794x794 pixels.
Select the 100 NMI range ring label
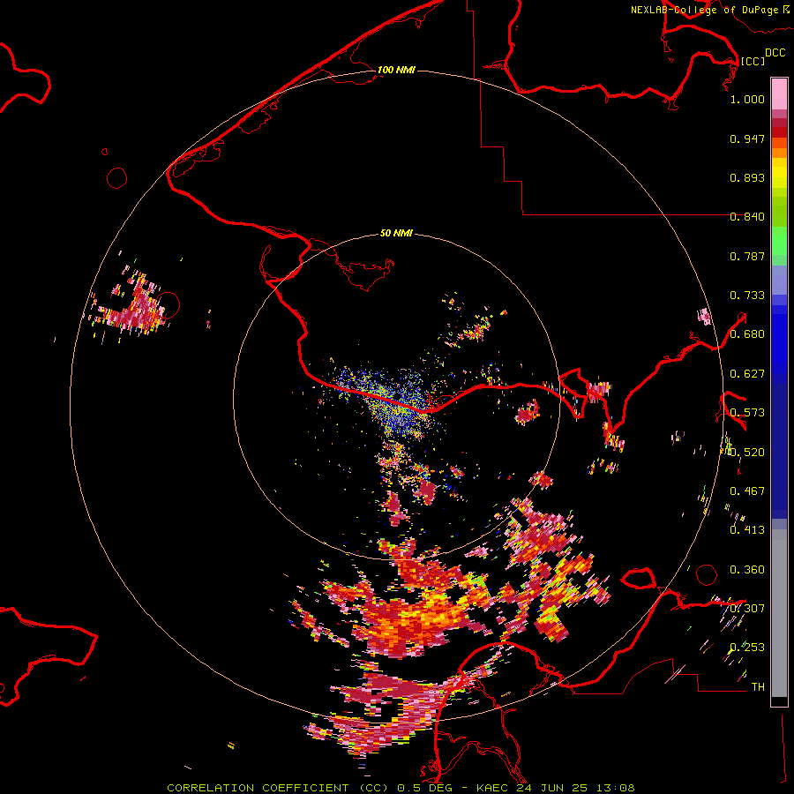[396, 70]
